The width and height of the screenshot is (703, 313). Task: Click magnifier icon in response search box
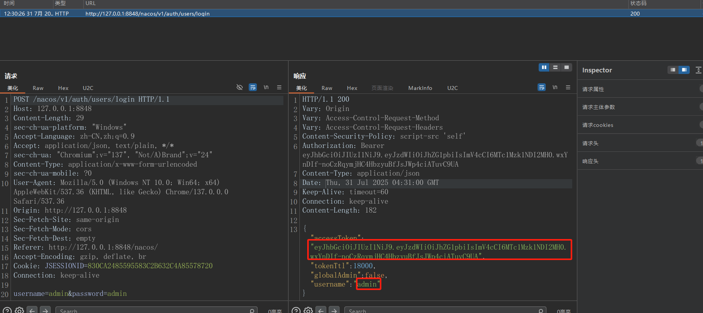[x=541, y=311]
